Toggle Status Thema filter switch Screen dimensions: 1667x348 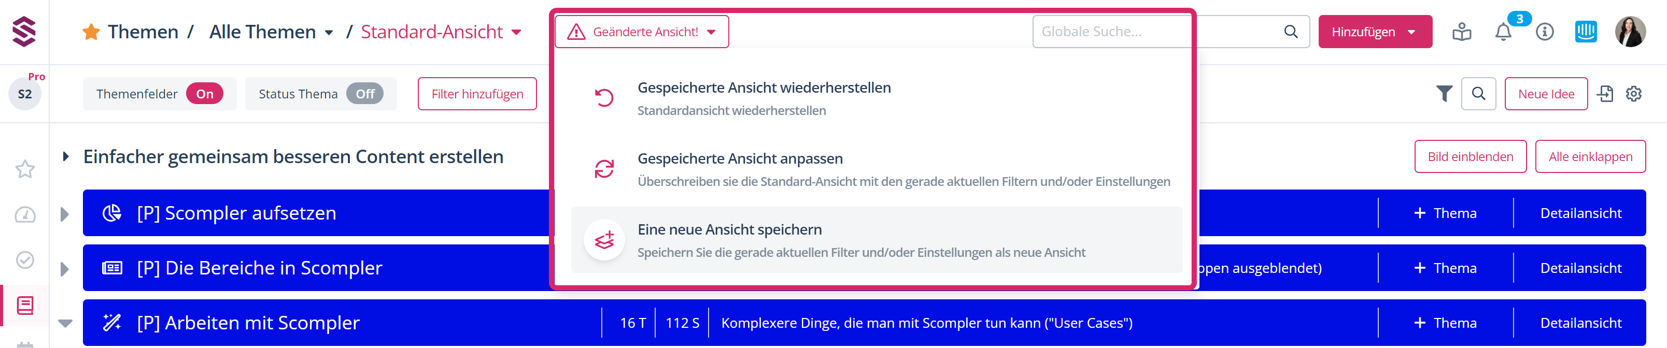pos(365,94)
